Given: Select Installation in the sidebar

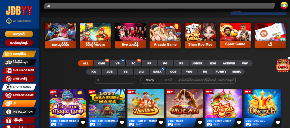Looking at the screenshot, I should coord(19,112).
